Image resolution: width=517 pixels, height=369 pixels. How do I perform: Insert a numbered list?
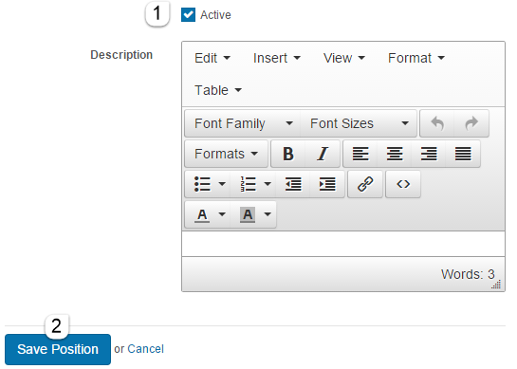tap(248, 184)
